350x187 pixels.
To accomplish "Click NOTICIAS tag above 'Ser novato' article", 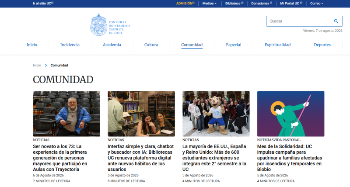I will pos(41,140).
